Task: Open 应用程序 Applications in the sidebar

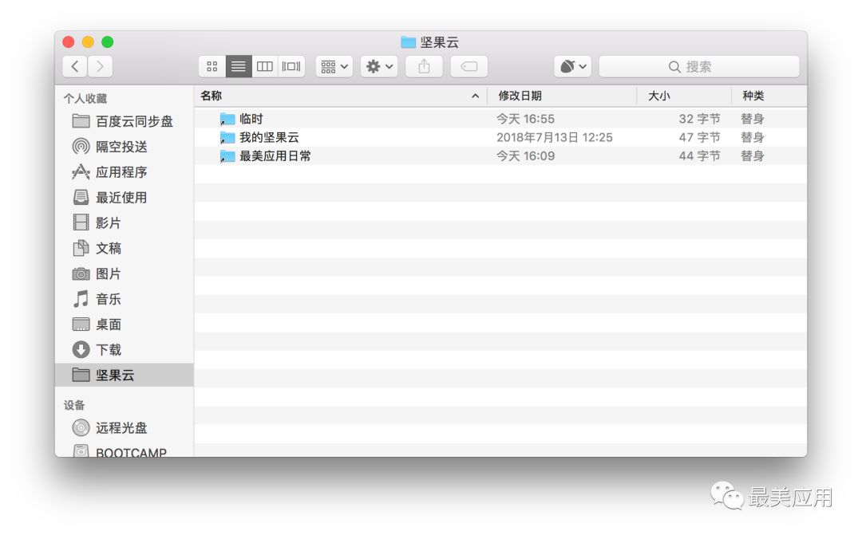Action: 125,172
